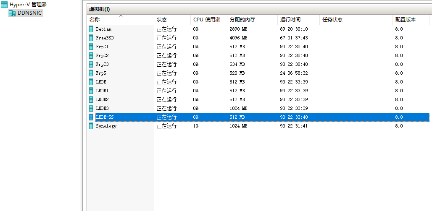Select the LEDE-SS virtual machine name
The image size is (432, 211).
[x=105, y=117]
